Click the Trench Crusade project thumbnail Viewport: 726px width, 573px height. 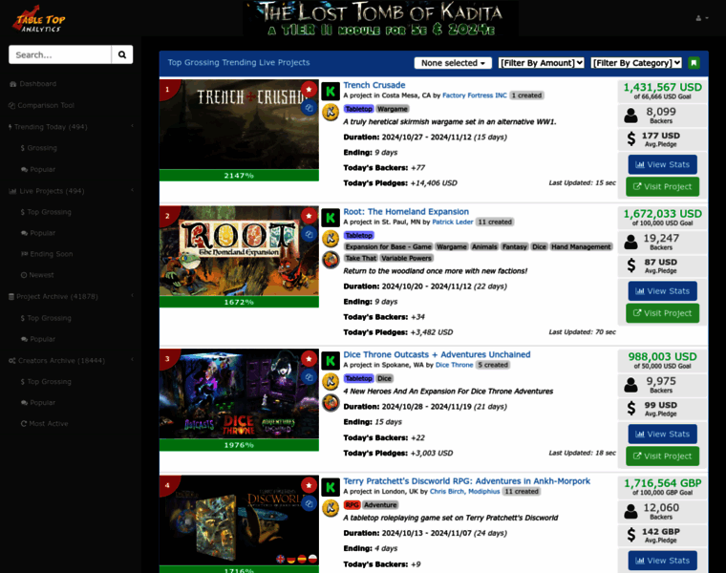pos(239,124)
